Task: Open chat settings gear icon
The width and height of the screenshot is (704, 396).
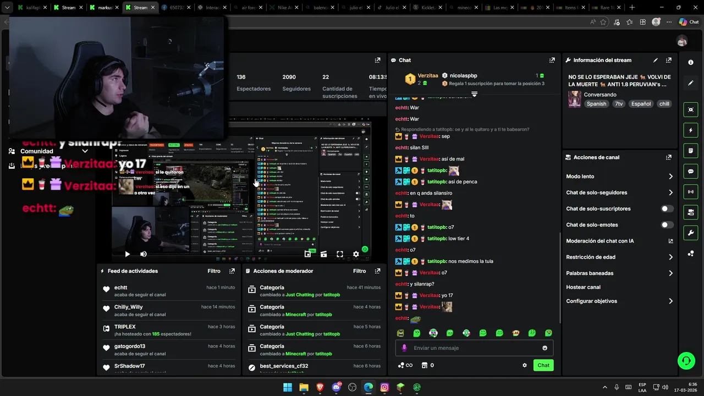Action: [x=525, y=365]
